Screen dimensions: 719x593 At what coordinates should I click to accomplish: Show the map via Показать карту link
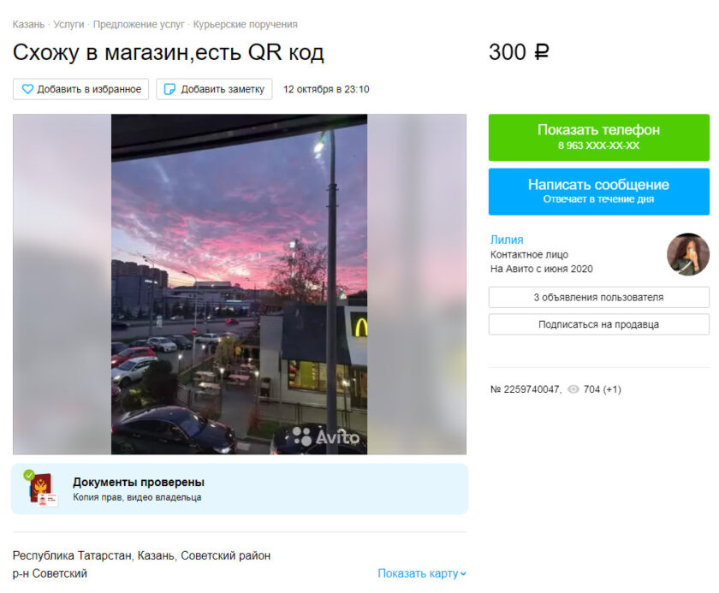coord(418,573)
